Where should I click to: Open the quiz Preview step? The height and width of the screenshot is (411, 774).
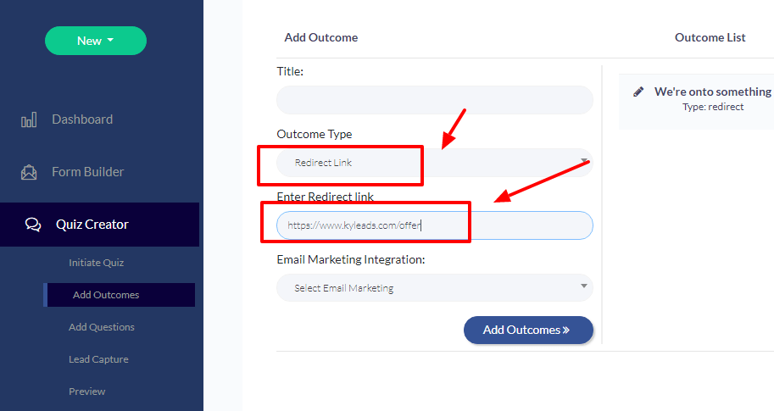click(x=87, y=392)
